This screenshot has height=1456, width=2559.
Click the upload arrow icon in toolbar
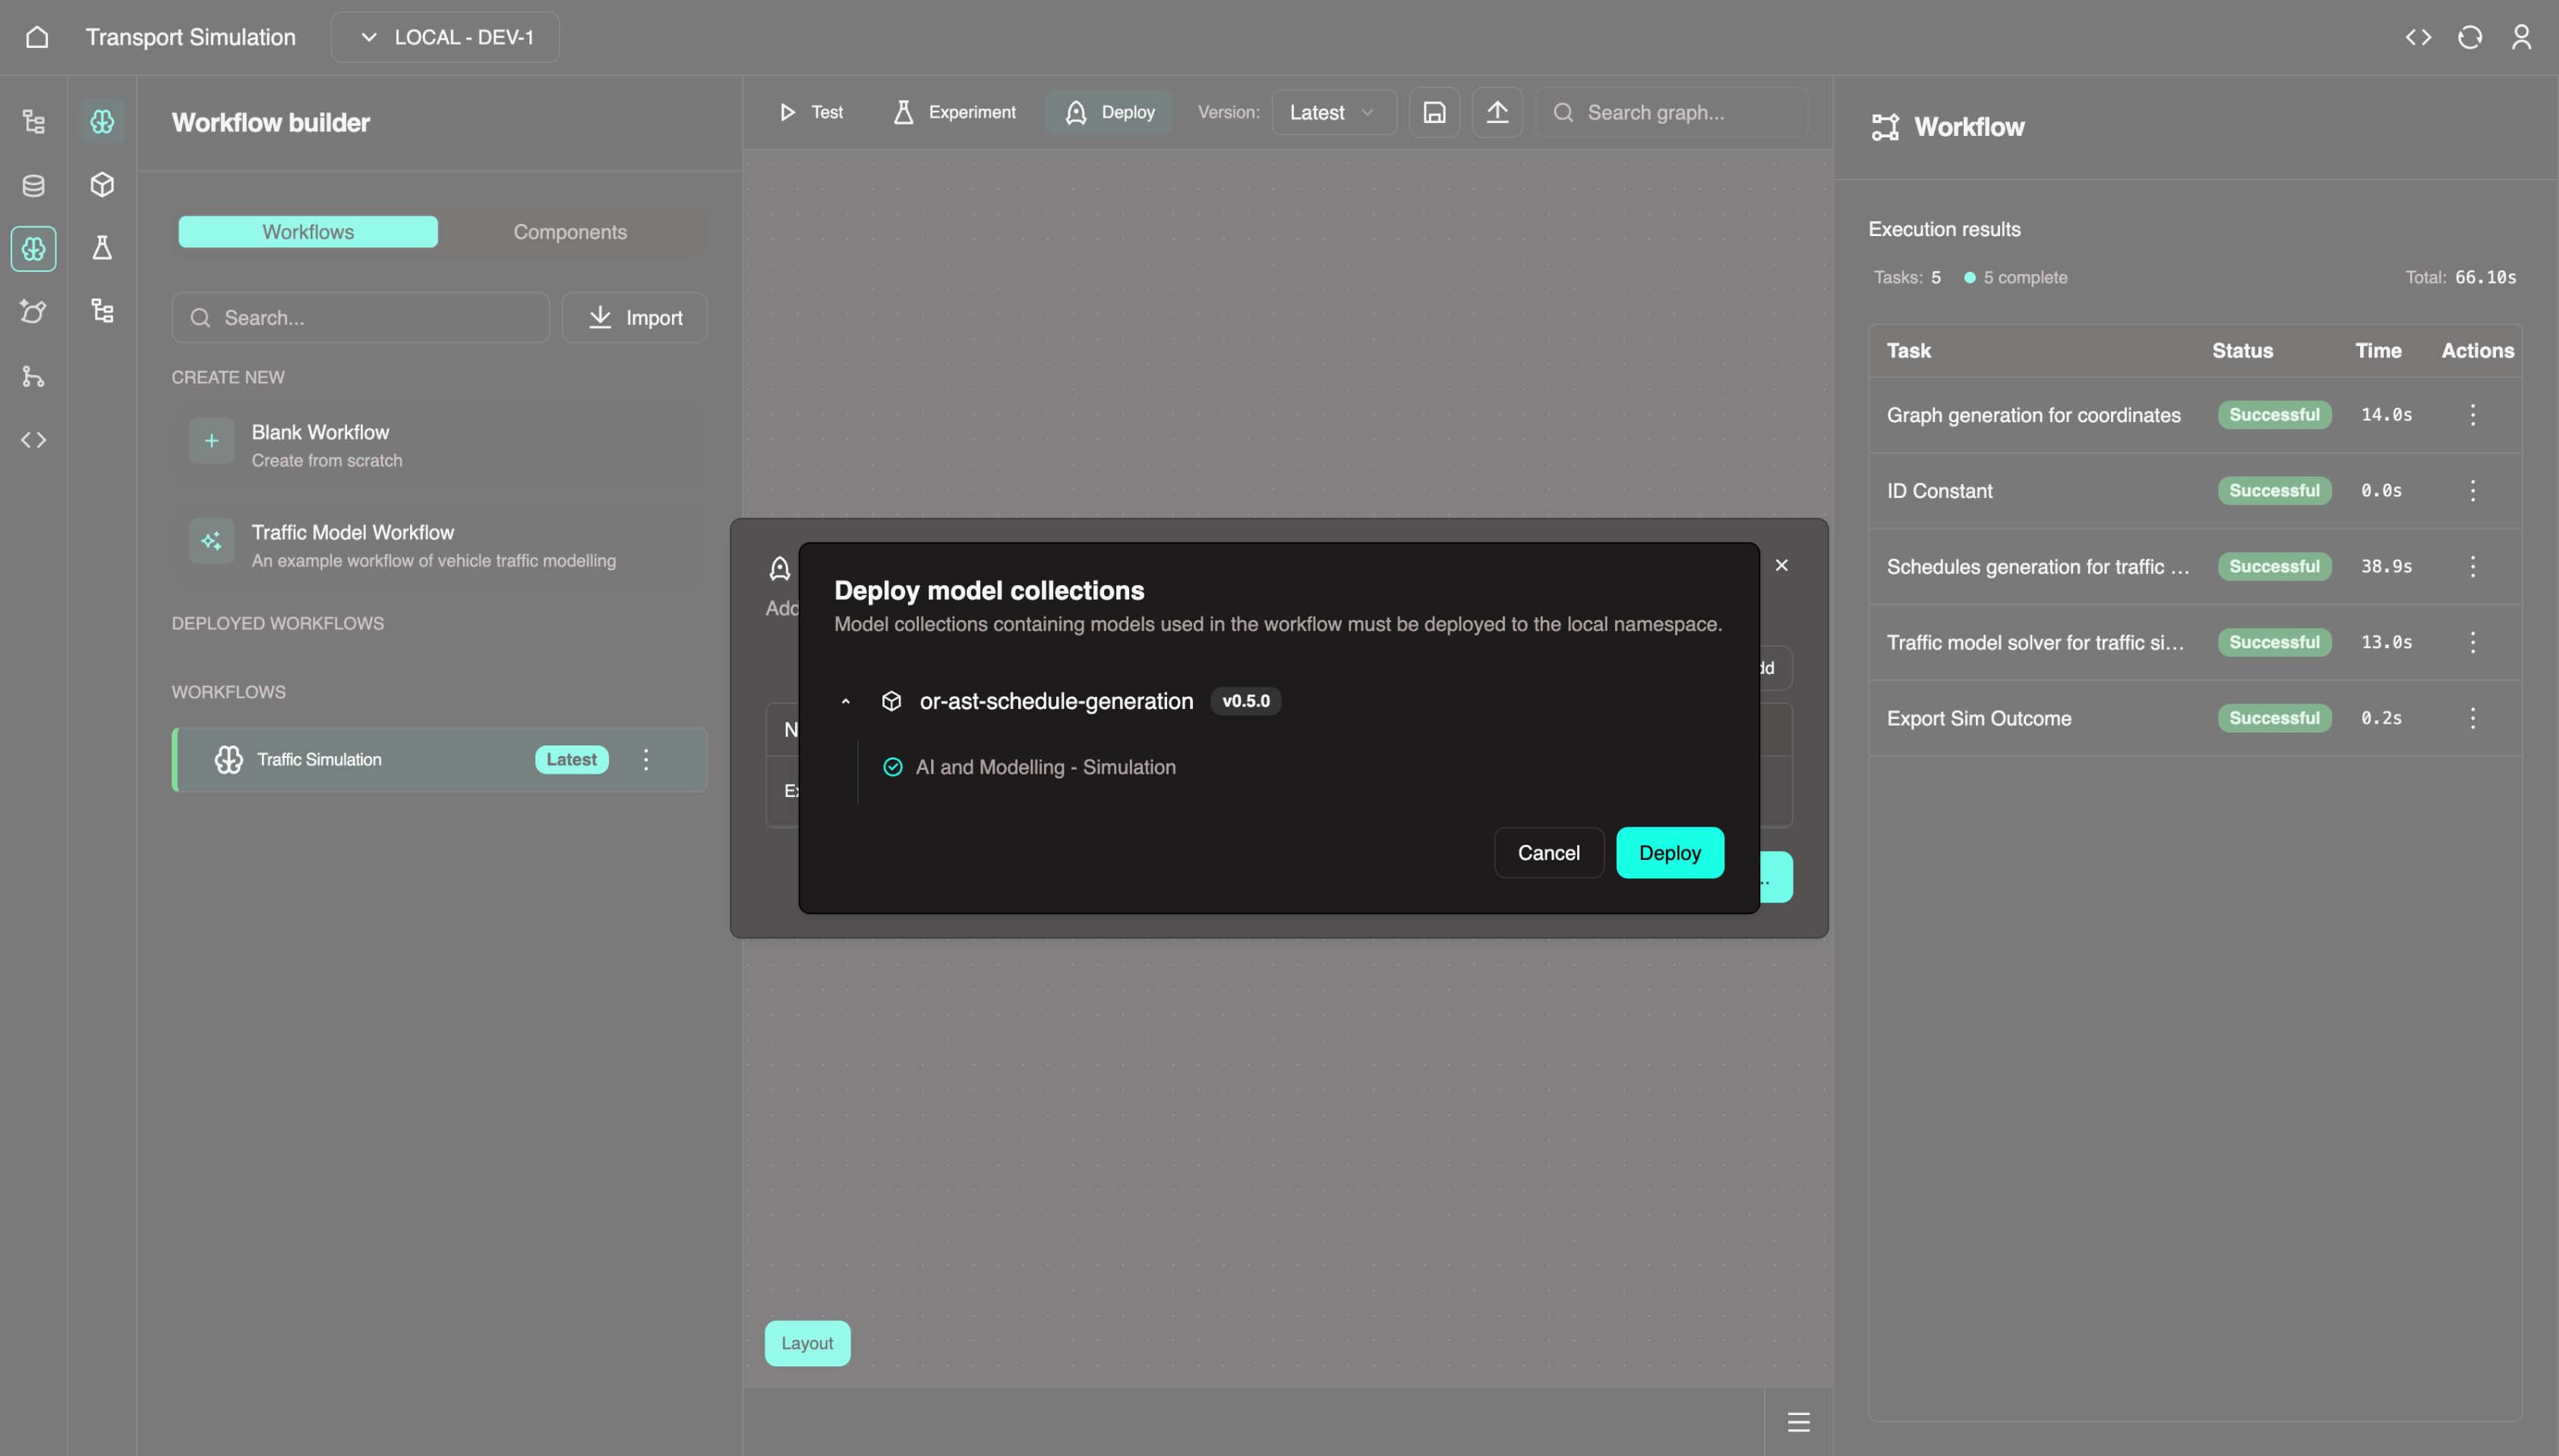tap(1497, 112)
